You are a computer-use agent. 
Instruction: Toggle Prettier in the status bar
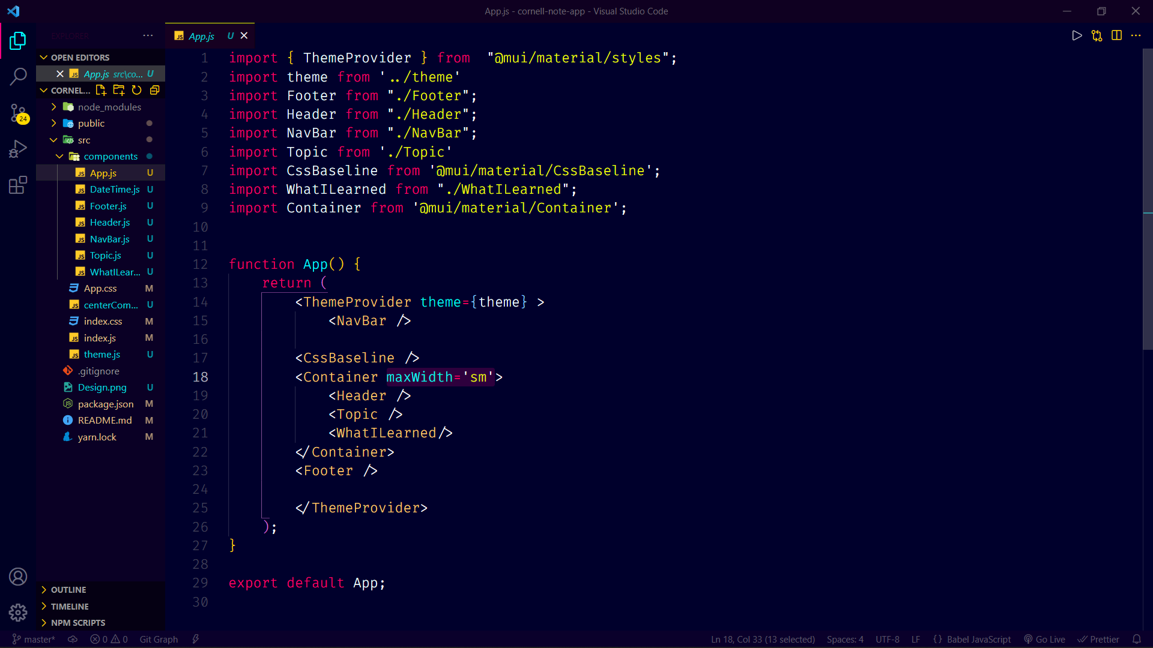point(1098,640)
